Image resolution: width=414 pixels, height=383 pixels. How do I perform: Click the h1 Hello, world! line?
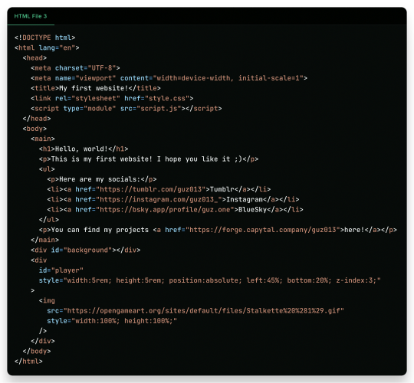[84, 149]
